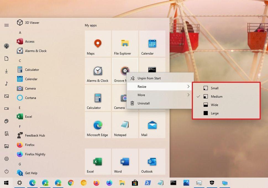Launch the Excel tile

point(98,161)
